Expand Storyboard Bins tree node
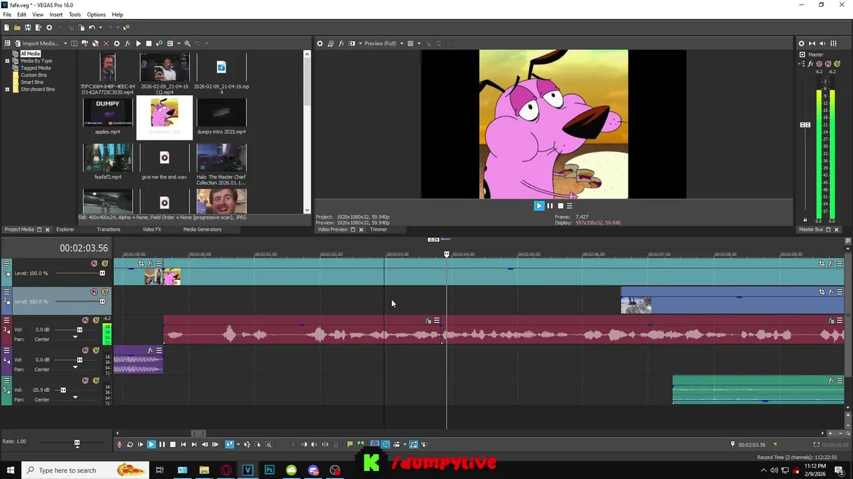The width and height of the screenshot is (853, 479). click(7, 89)
